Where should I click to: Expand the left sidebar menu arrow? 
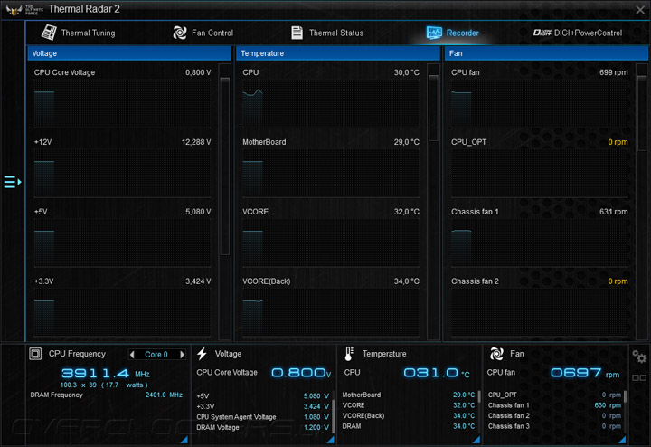[x=13, y=182]
